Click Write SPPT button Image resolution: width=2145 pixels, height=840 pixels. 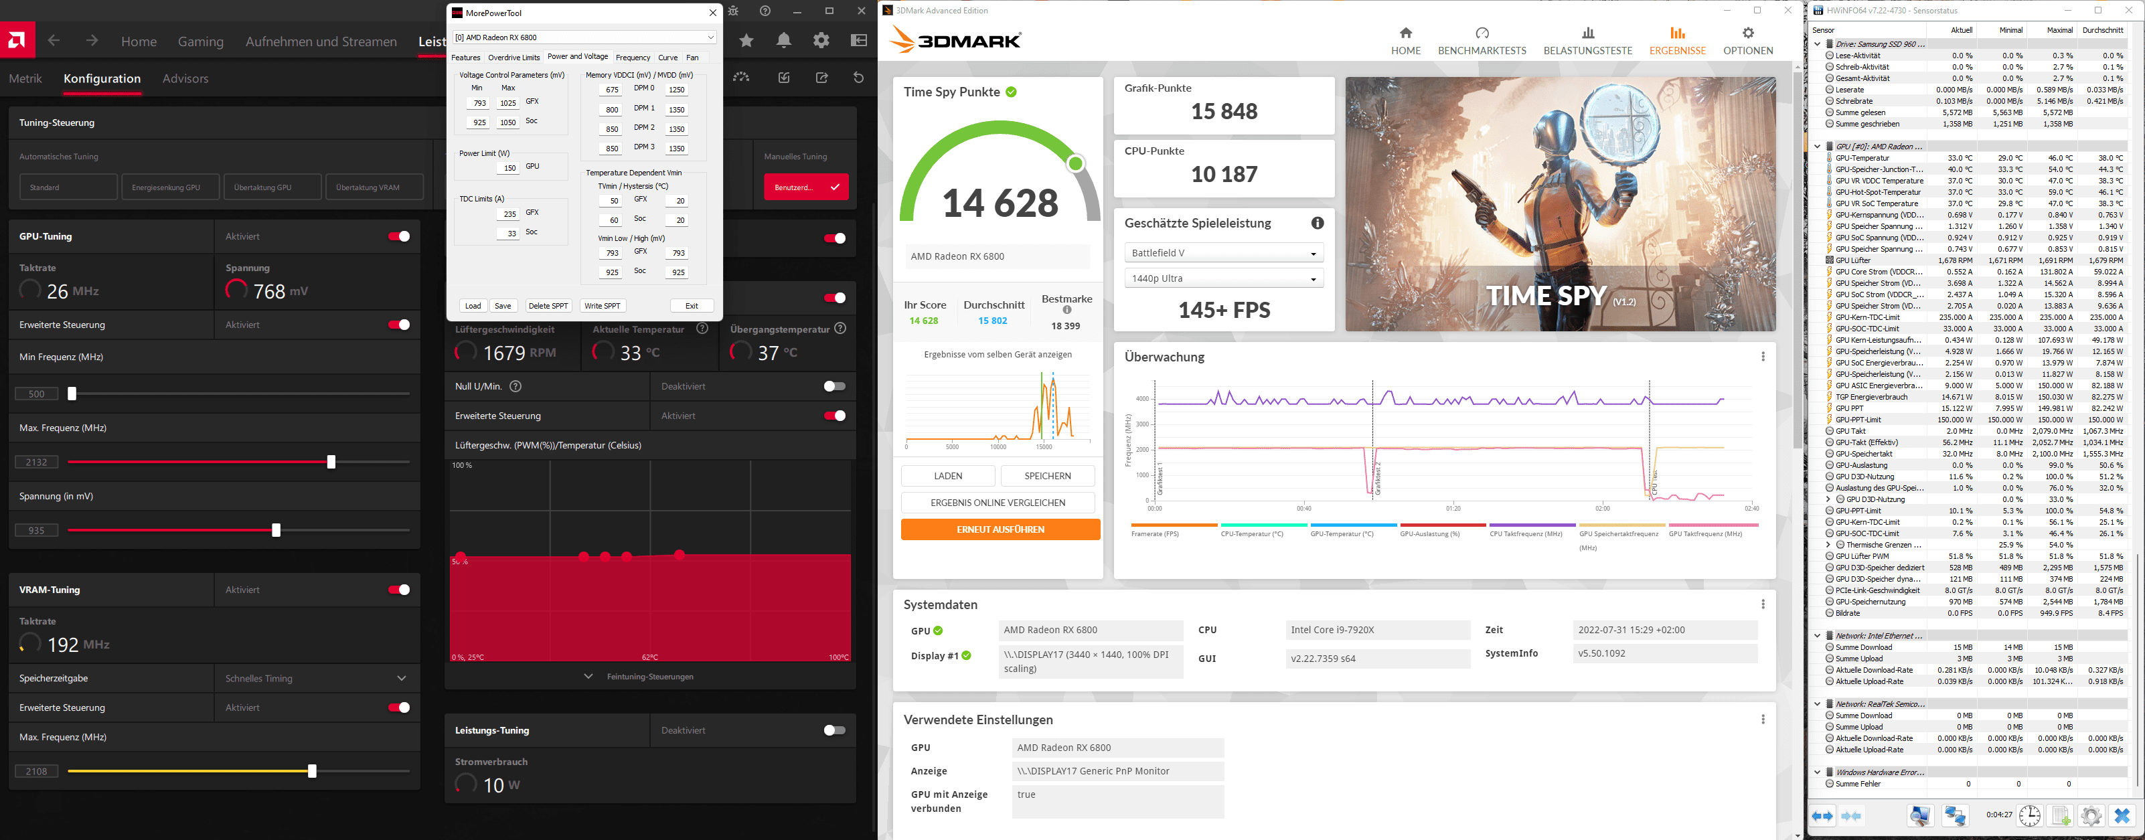[602, 305]
